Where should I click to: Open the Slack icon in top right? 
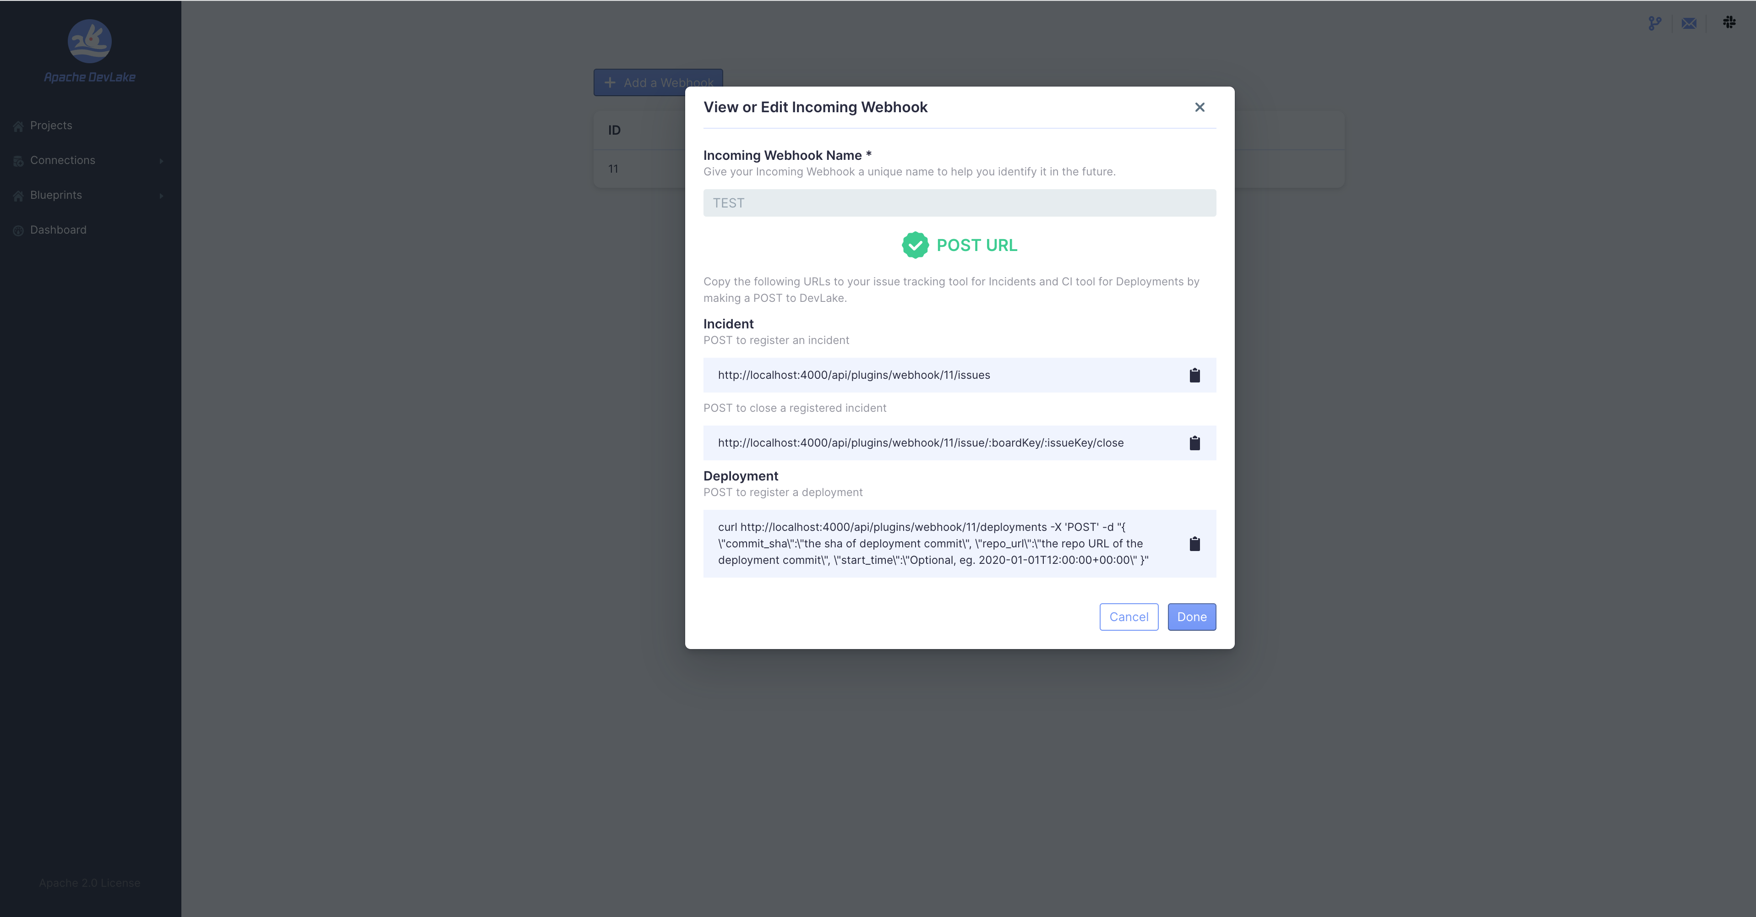pyautogui.click(x=1729, y=22)
